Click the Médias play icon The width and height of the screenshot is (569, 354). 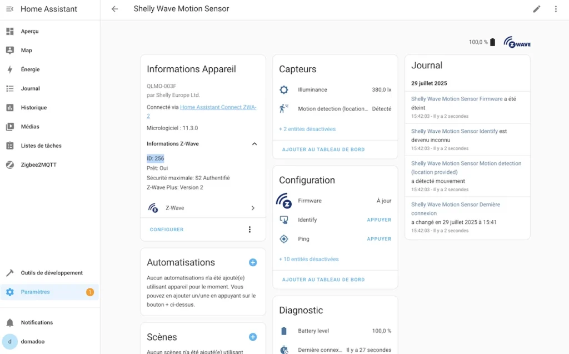[10, 126]
